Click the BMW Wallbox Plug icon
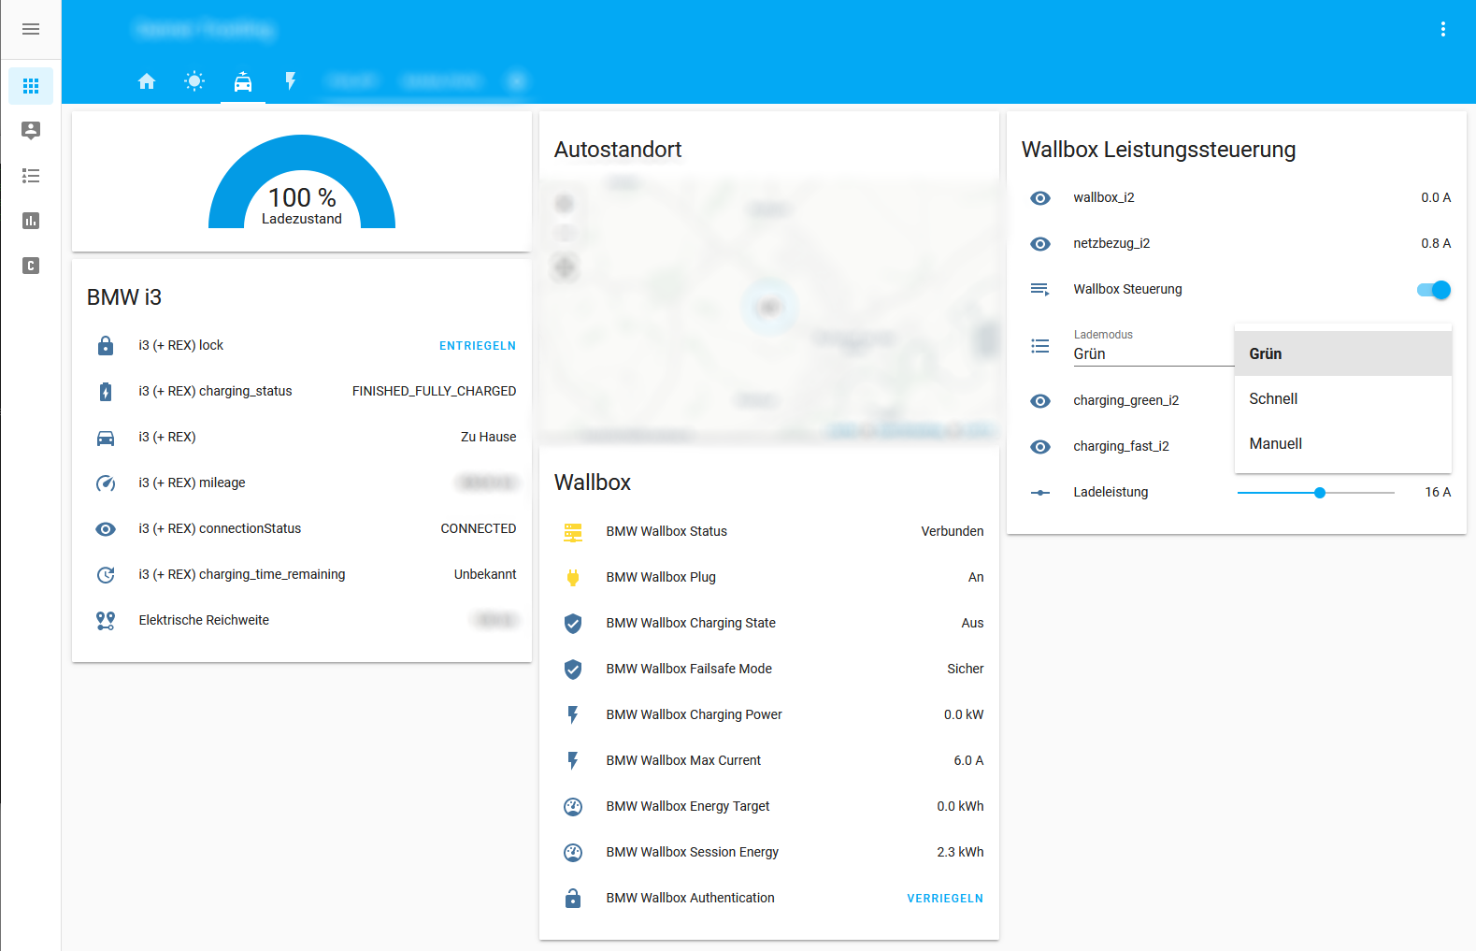 (x=573, y=578)
